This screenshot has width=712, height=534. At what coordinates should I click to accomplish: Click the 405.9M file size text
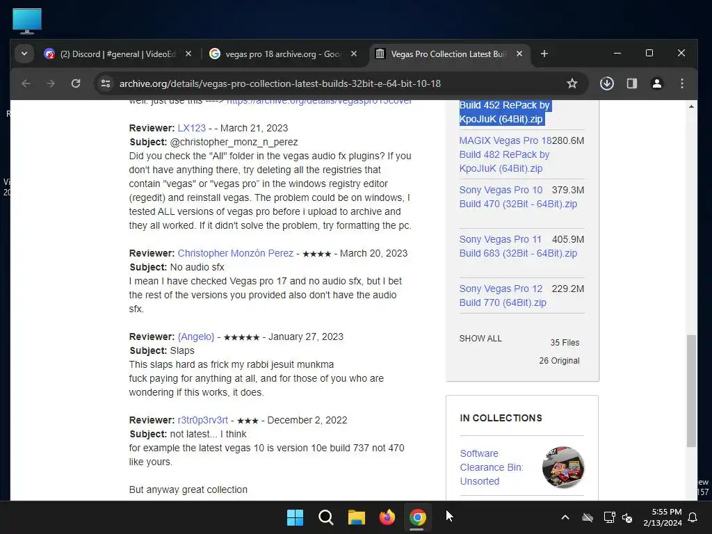pyautogui.click(x=568, y=239)
